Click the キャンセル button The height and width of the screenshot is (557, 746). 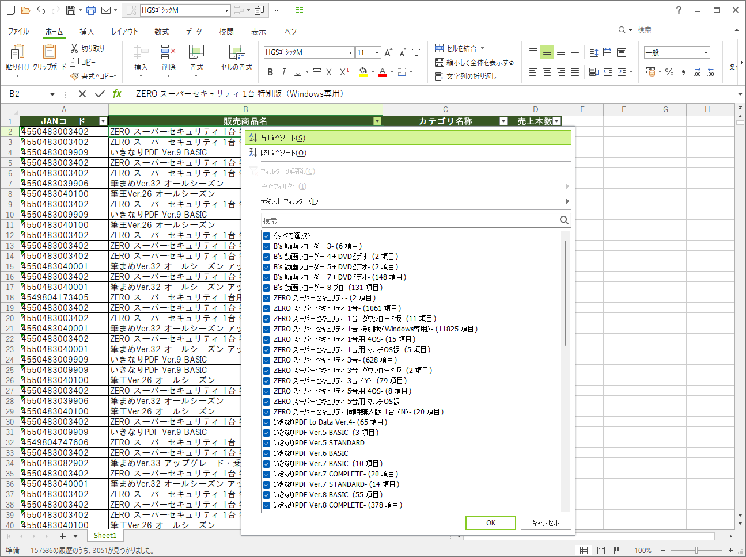(x=546, y=522)
